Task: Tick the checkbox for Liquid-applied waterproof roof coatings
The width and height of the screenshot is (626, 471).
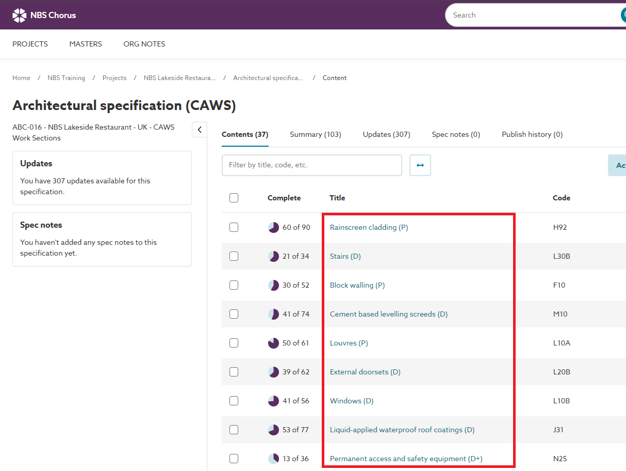Action: pyautogui.click(x=234, y=430)
